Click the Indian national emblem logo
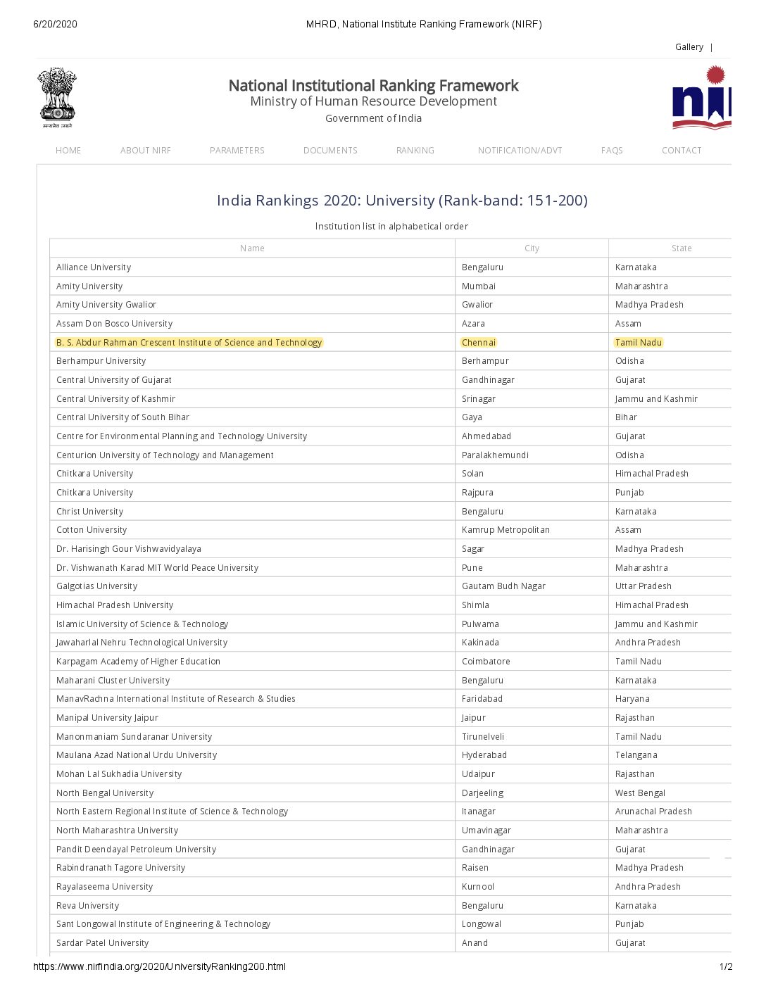Screen dimensions: 766x991 (56, 97)
